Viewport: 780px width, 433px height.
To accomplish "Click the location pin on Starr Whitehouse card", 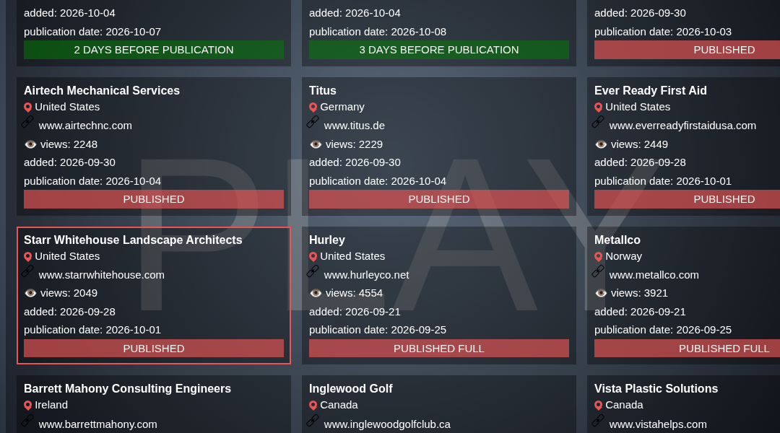I will (28, 256).
